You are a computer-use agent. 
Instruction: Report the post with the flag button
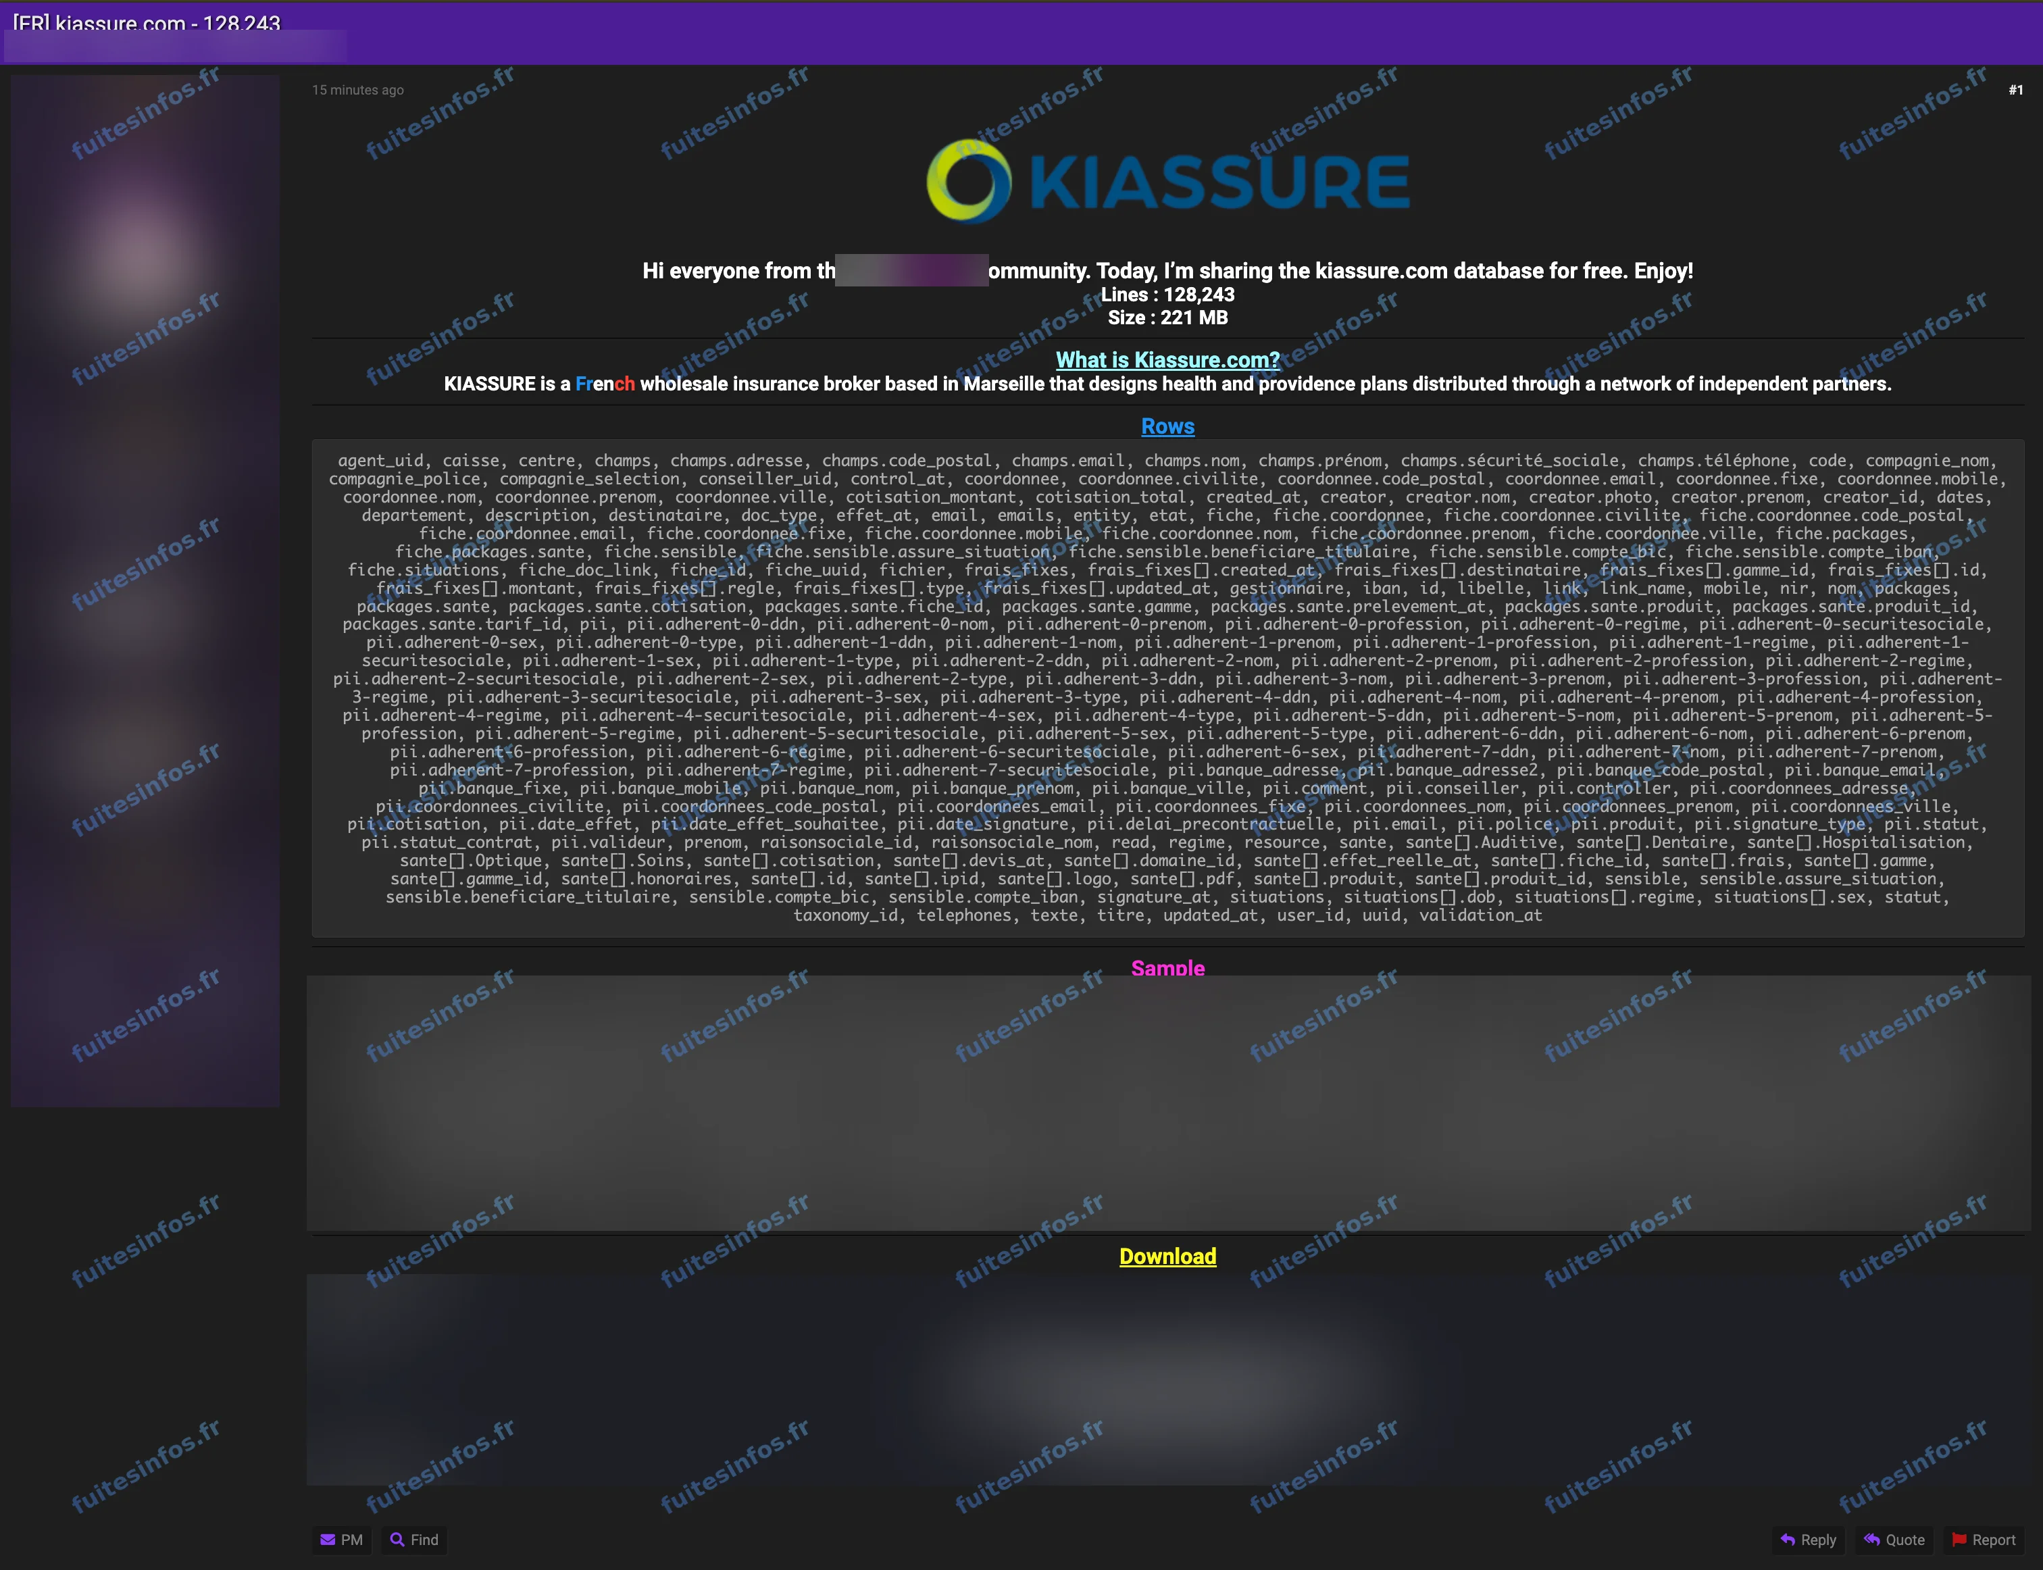point(1984,1539)
